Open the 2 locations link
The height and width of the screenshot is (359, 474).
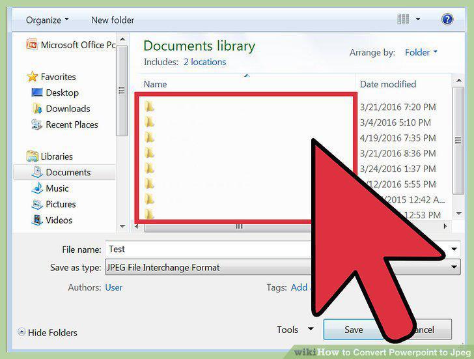204,62
